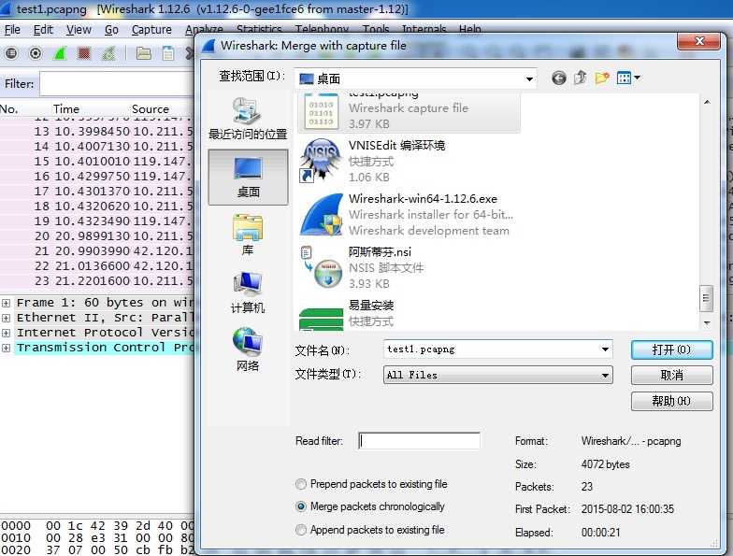
Task: Click hex dump offset 0010 row
Action: (97, 538)
